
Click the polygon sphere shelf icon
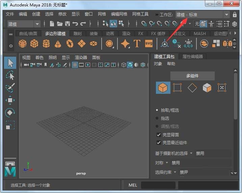(x=23, y=44)
